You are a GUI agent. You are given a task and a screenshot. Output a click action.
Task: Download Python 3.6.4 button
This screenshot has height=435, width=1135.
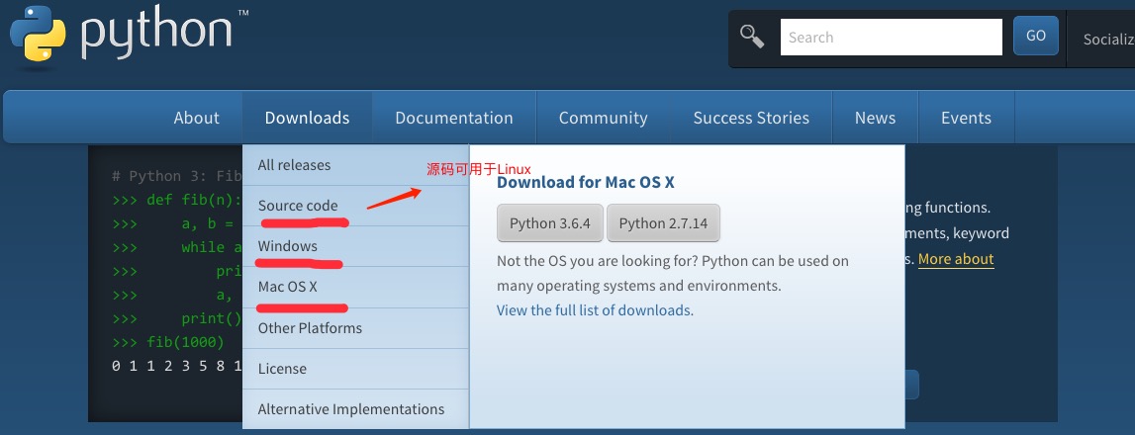(x=550, y=222)
